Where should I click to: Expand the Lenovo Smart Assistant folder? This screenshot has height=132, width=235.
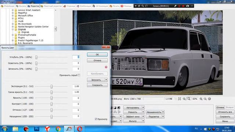pyautogui.click(x=13, y=10)
